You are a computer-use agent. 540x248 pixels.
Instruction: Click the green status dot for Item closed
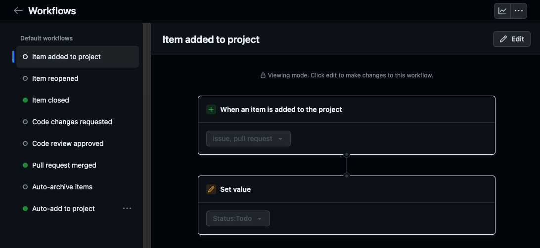click(x=25, y=100)
